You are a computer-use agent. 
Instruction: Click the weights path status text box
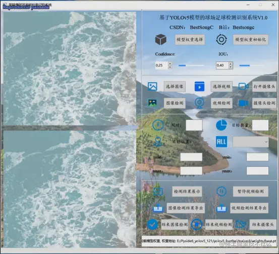click(209, 241)
